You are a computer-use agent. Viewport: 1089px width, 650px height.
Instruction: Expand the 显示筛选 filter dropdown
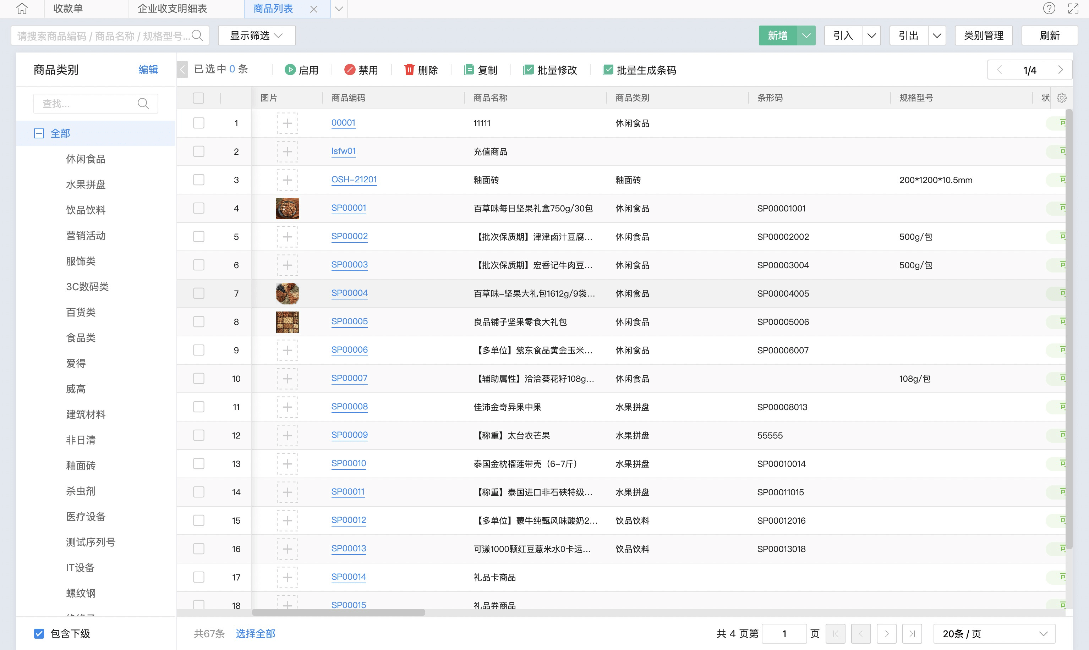pyautogui.click(x=256, y=35)
